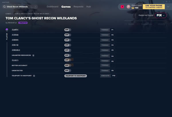Click Use Your Phone To Control Cheats
The width and height of the screenshot is (172, 117).
point(154,7)
